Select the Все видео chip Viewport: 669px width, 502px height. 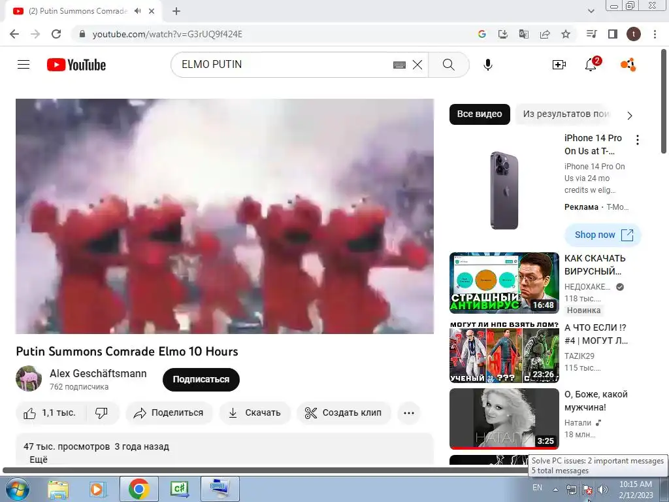480,114
